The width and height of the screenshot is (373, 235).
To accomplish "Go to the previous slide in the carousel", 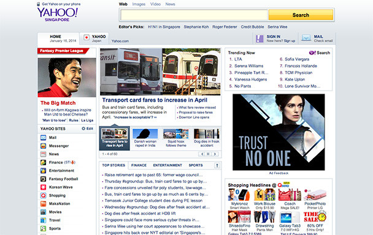I will [x=202, y=154].
